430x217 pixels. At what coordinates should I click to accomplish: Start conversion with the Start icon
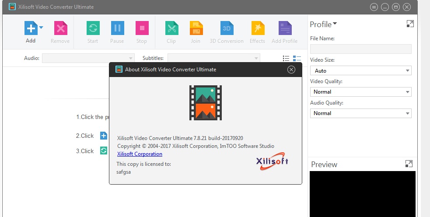coord(93,28)
